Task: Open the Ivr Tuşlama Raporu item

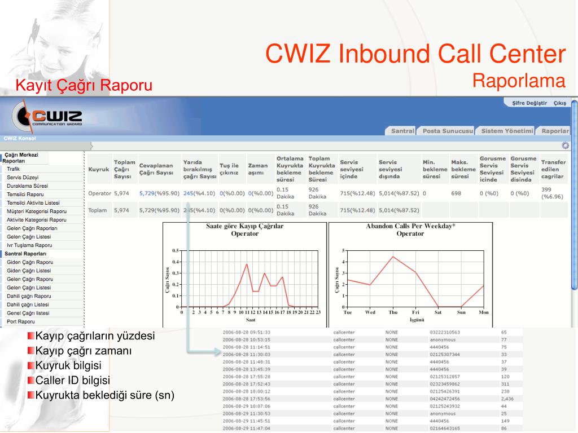Action: [x=29, y=245]
